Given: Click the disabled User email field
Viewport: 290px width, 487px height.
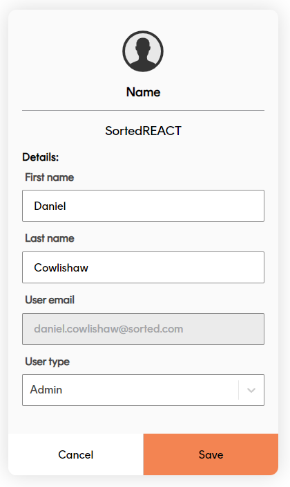Looking at the screenshot, I should pyautogui.click(x=143, y=329).
